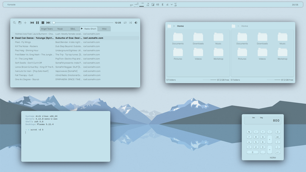Image resolution: width=306 pixels, height=172 pixels.
Task: Click the Home breadcrumb in left pane
Action: (180, 26)
